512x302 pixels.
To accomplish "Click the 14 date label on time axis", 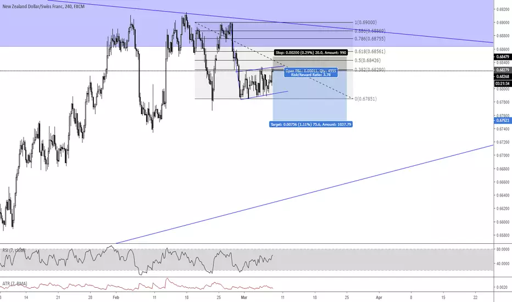I will click(26, 298).
